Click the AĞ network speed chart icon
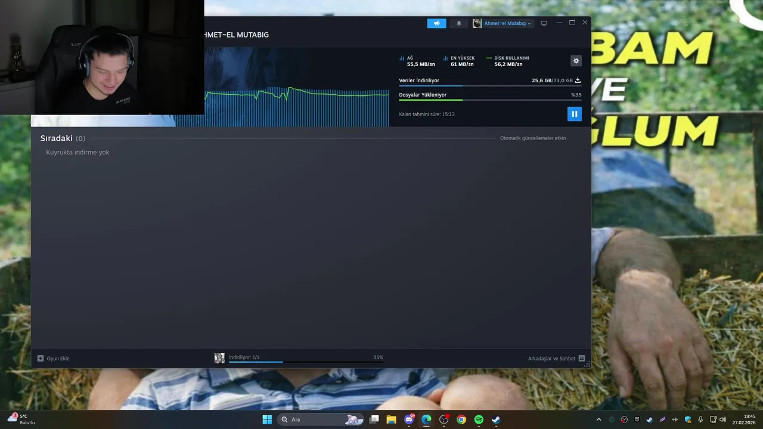This screenshot has height=429, width=763. (402, 58)
